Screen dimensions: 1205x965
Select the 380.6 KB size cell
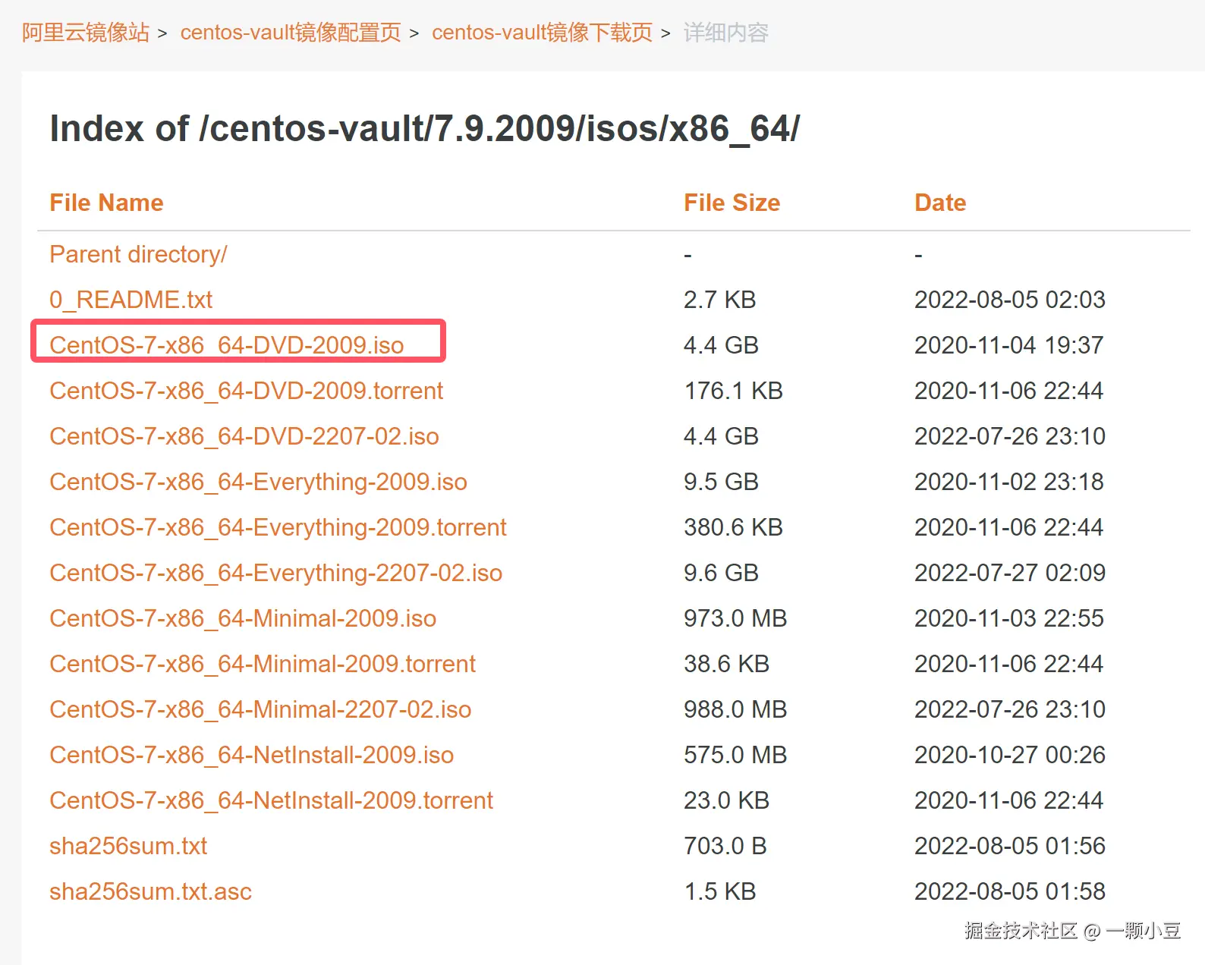click(x=733, y=527)
